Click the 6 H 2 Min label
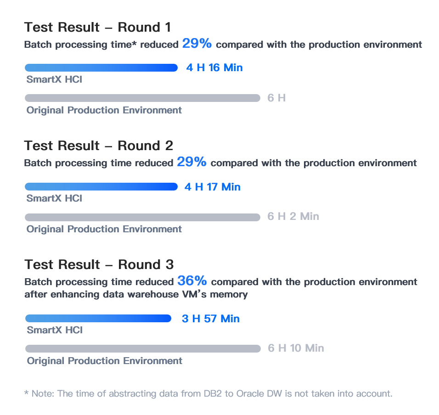This screenshot has height=415, width=439. tap(293, 216)
